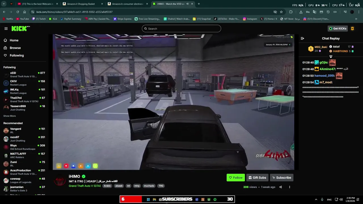The width and height of the screenshot is (363, 204).
Task: Expand Show More in Following list
Action: click(10, 116)
